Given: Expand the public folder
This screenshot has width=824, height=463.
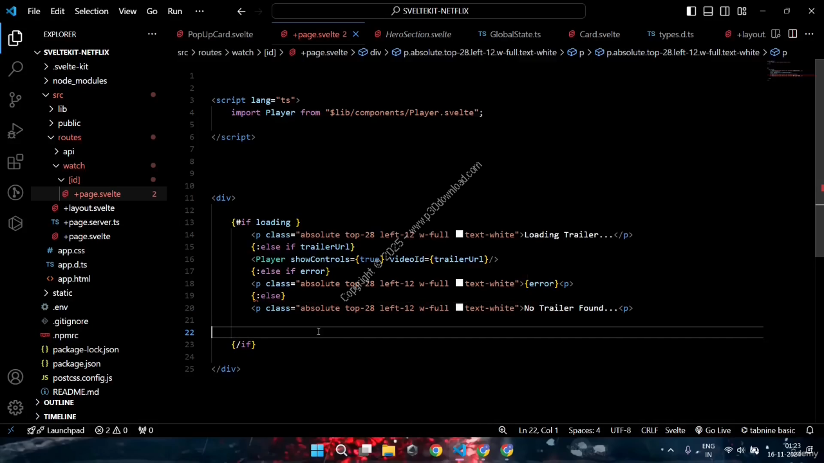Looking at the screenshot, I should pyautogui.click(x=69, y=123).
